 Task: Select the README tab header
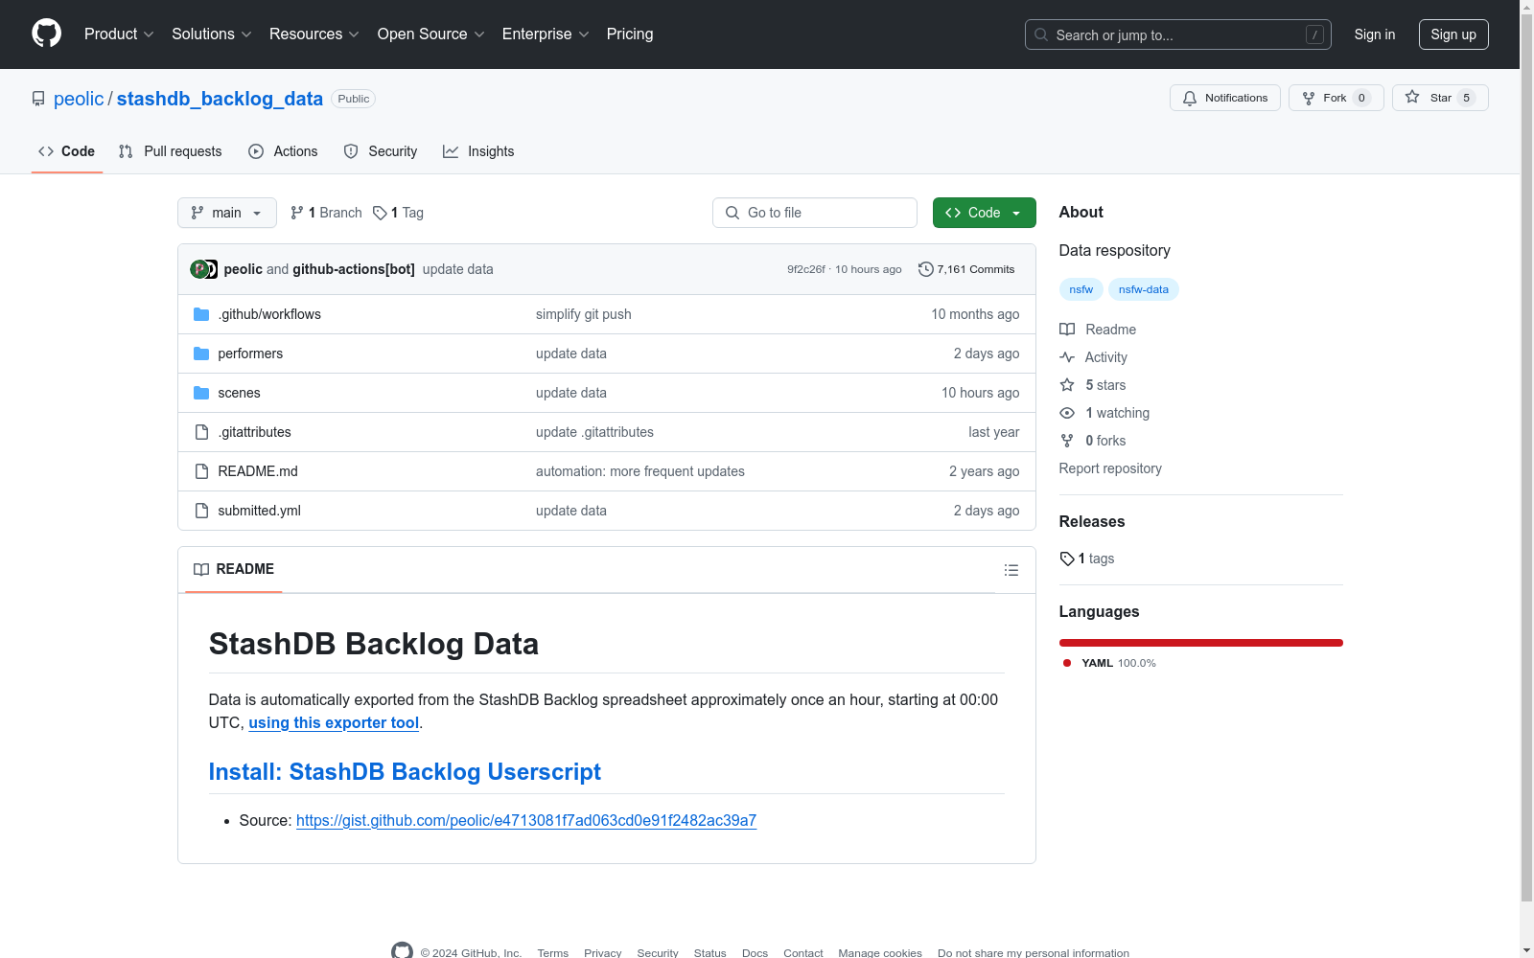pos(234,569)
